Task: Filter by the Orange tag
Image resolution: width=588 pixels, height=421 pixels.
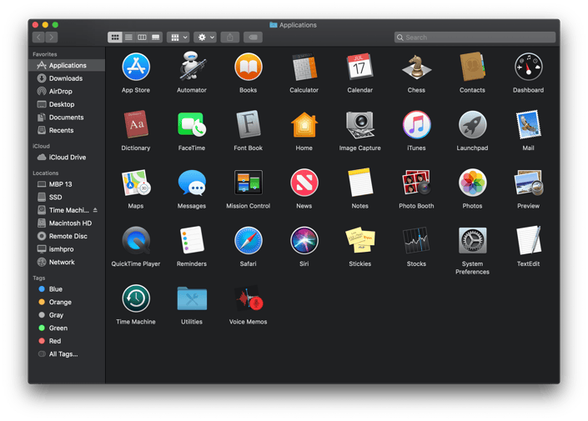Action: tap(67, 302)
